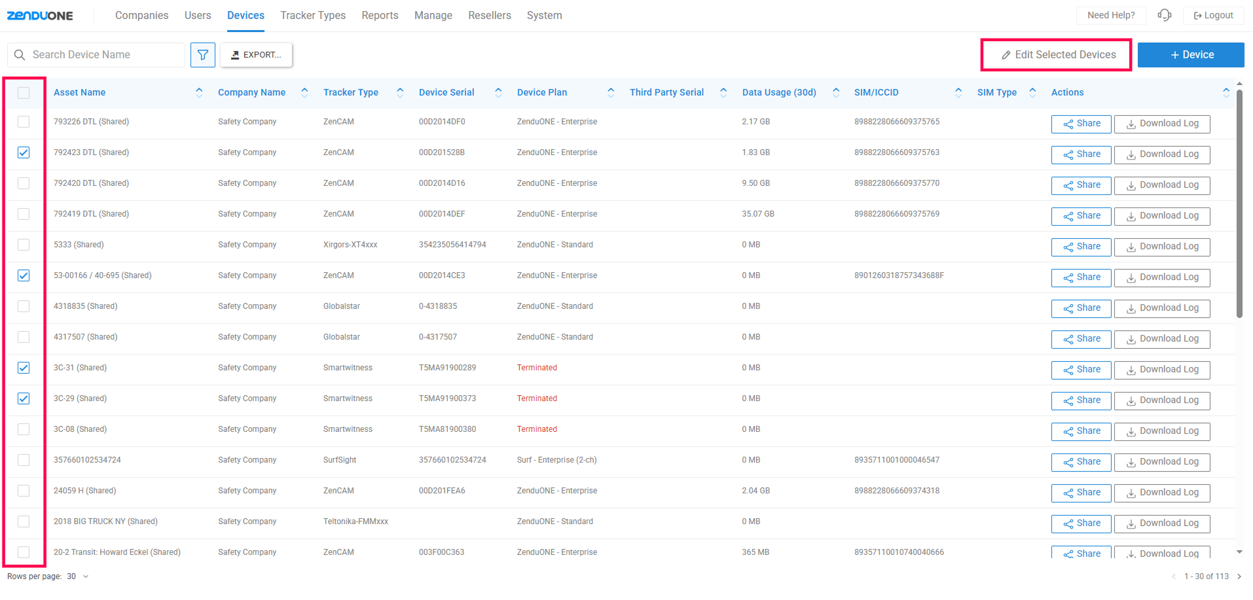Download Log for 53-00166 / 40-695
The height and width of the screenshot is (600, 1253).
tap(1162, 277)
